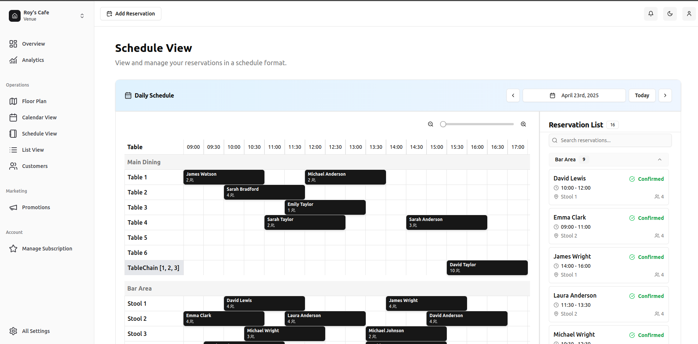
Task: Switch to Calendar View in the sidebar
Action: coord(13,117)
